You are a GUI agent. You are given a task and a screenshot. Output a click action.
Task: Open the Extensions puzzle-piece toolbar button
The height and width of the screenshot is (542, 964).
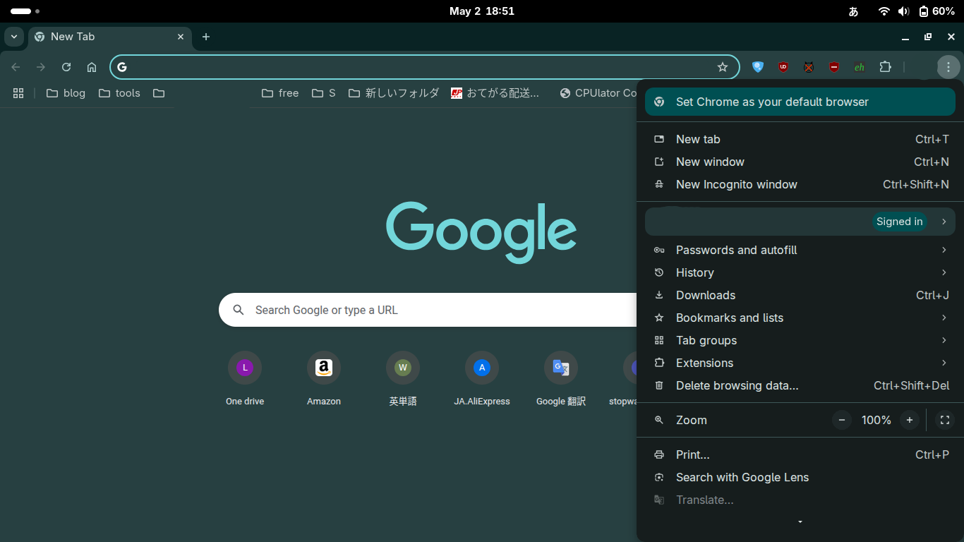coord(885,67)
